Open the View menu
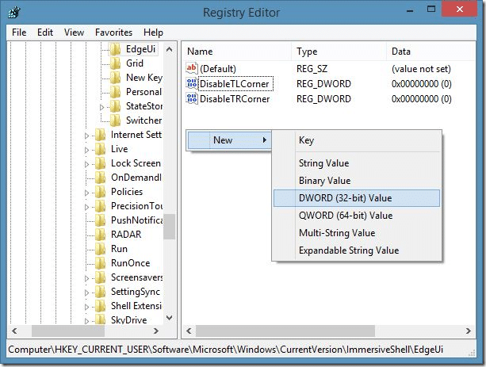Image resolution: width=486 pixels, height=367 pixels. [74, 32]
